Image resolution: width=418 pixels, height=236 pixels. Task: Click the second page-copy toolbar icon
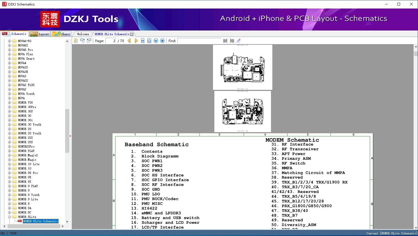[x=82, y=41]
